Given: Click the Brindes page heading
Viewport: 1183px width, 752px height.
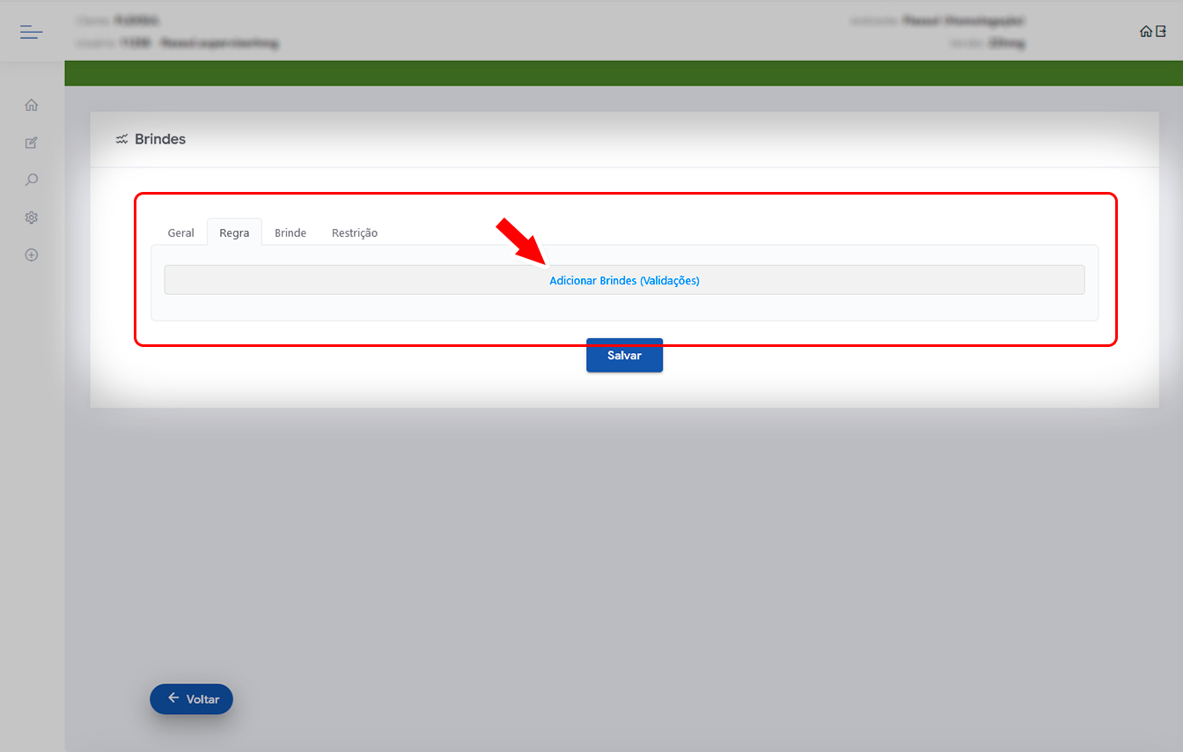Looking at the screenshot, I should tap(160, 139).
